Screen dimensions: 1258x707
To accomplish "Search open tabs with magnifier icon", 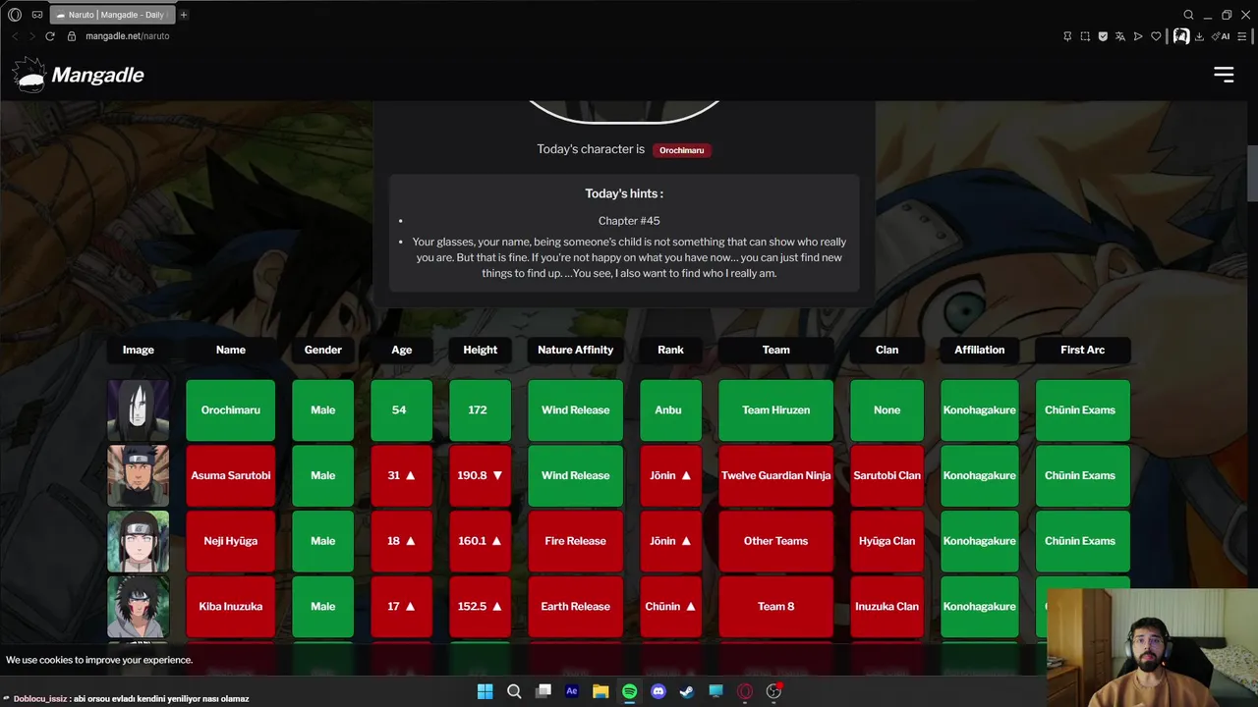I will point(1188,15).
